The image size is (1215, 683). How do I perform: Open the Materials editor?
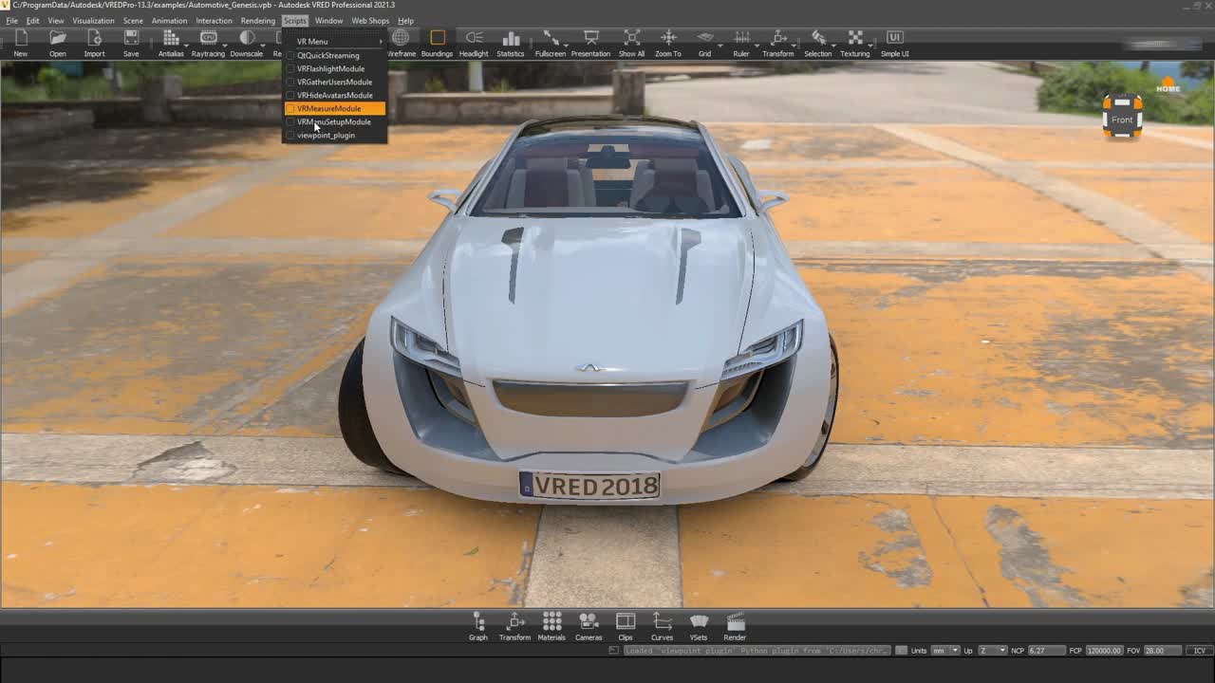coord(551,627)
